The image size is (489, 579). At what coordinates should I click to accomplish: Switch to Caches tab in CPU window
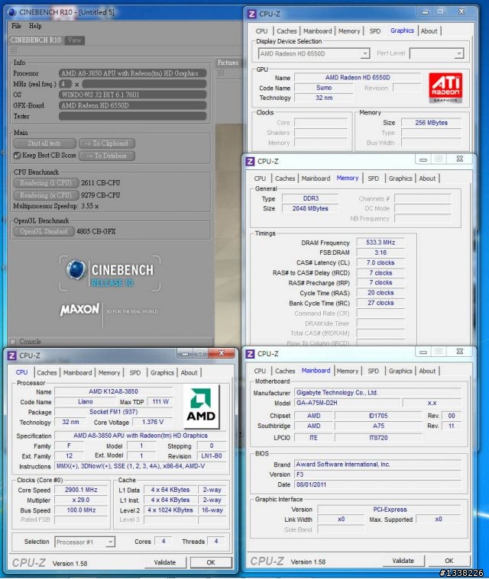(47, 372)
